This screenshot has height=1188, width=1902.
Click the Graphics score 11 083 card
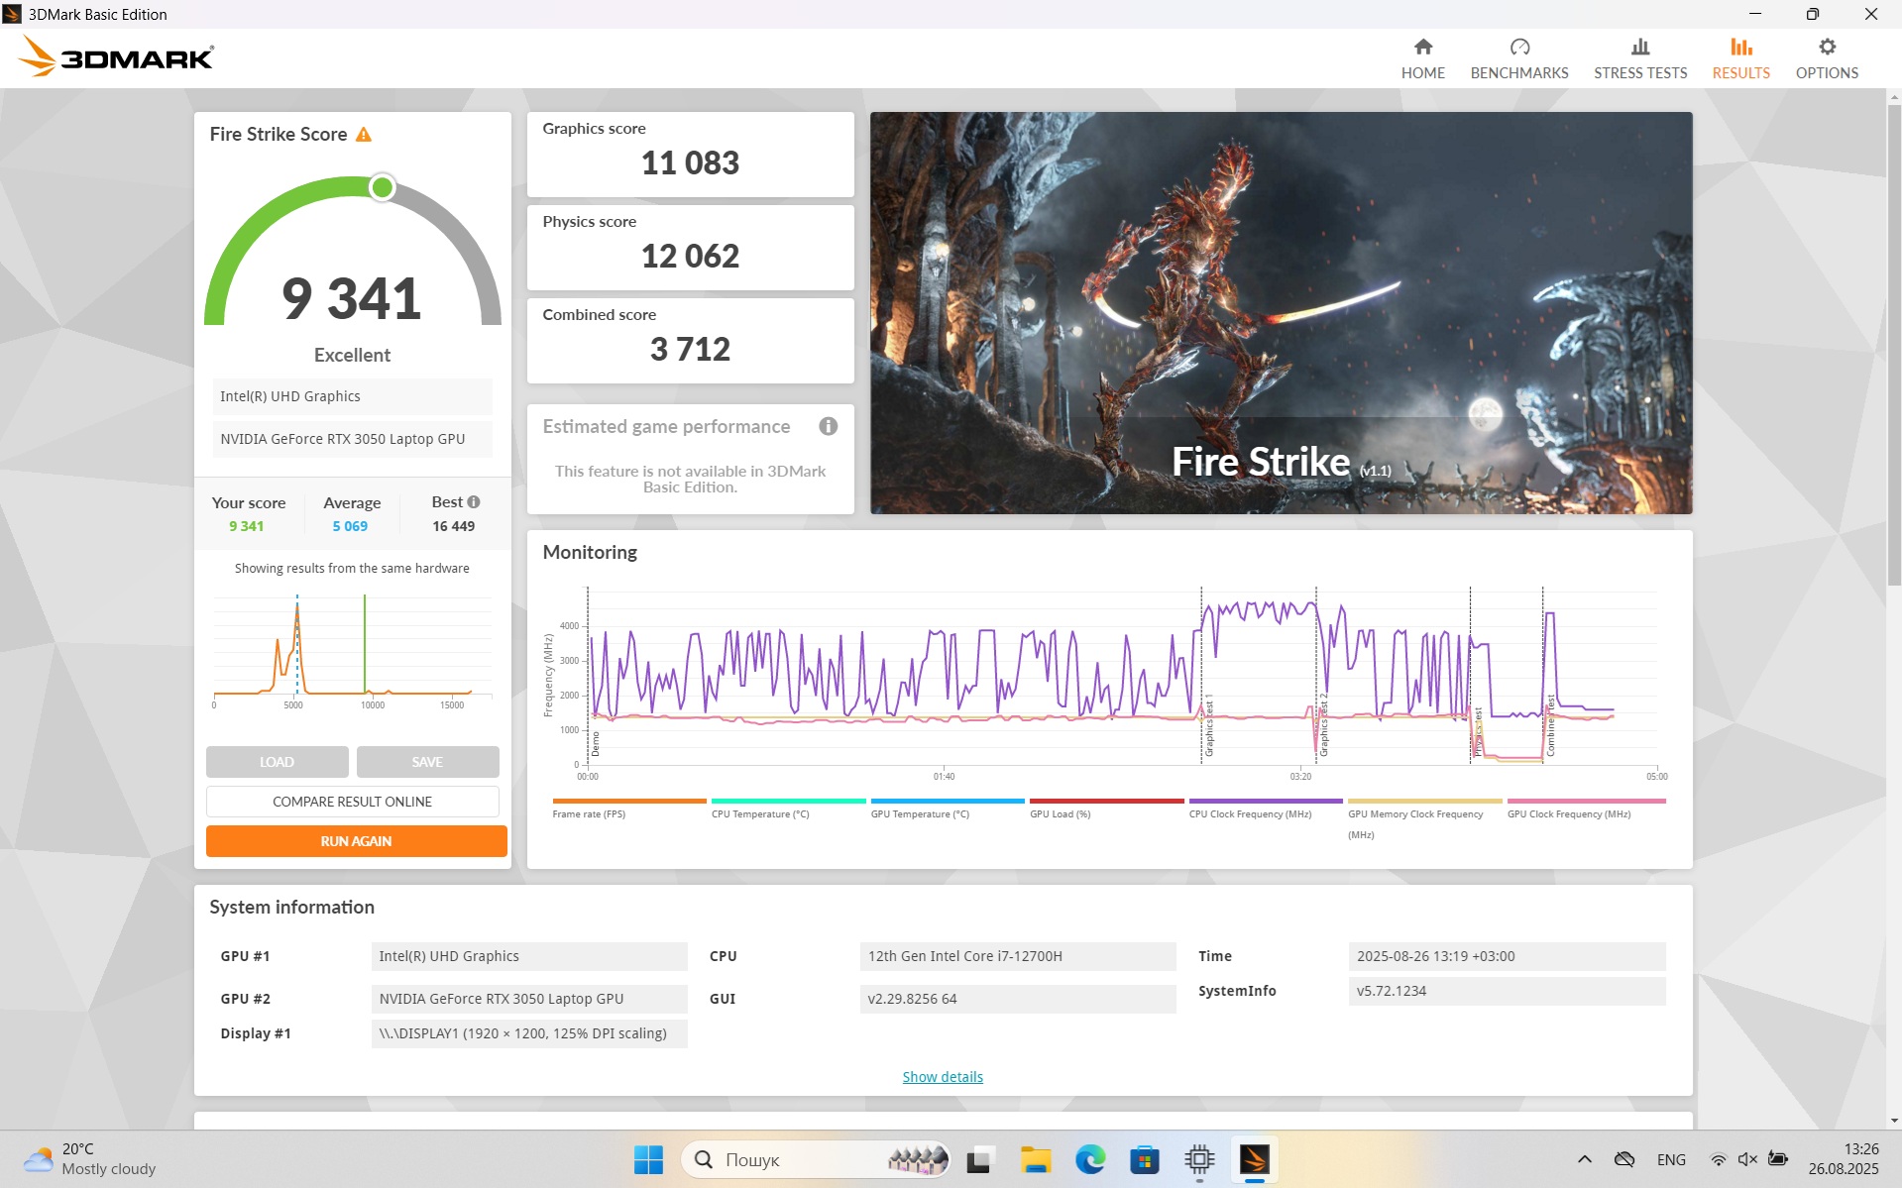click(690, 154)
